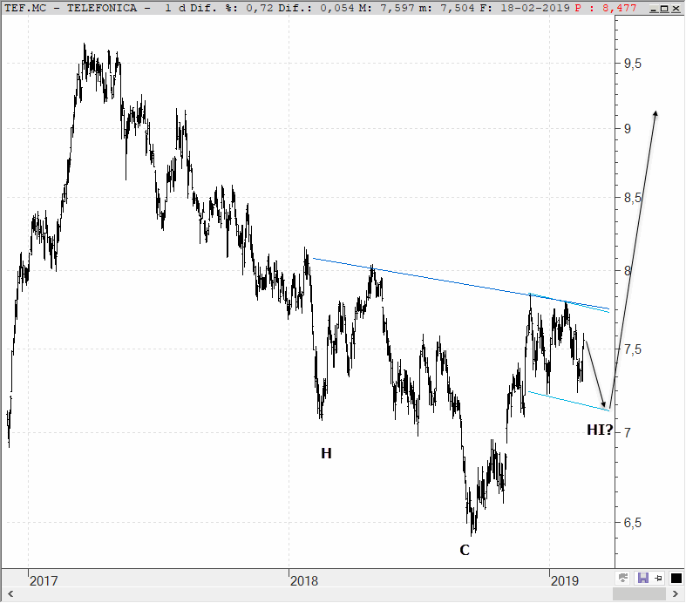Click the purple floppy-disk save icon
The image size is (686, 603).
tap(642, 578)
